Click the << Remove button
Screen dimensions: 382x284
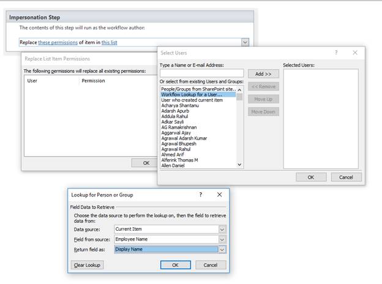[x=263, y=86]
